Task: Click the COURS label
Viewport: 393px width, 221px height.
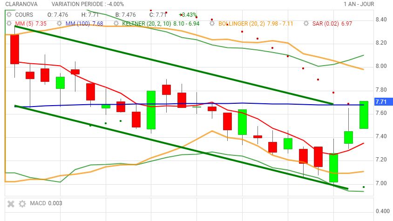Action: (24, 15)
